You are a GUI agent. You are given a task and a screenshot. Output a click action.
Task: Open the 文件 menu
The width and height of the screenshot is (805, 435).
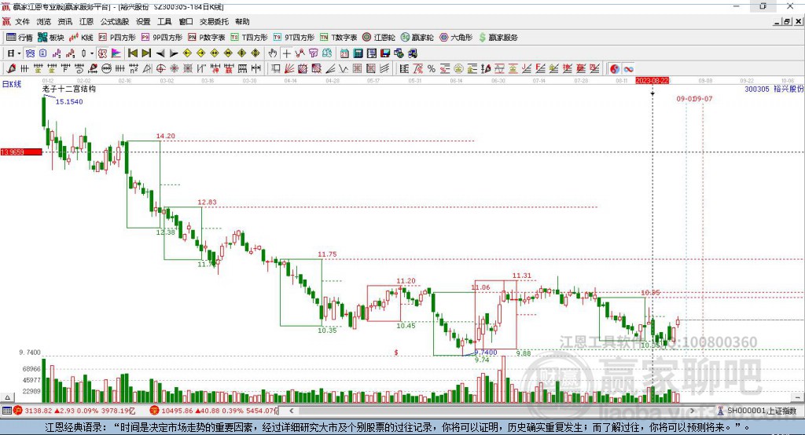(x=22, y=21)
